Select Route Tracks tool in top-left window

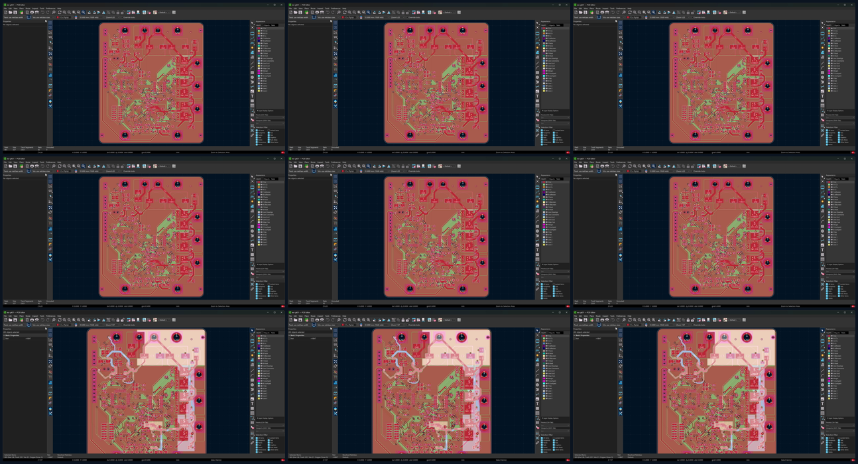pyautogui.click(x=253, y=38)
